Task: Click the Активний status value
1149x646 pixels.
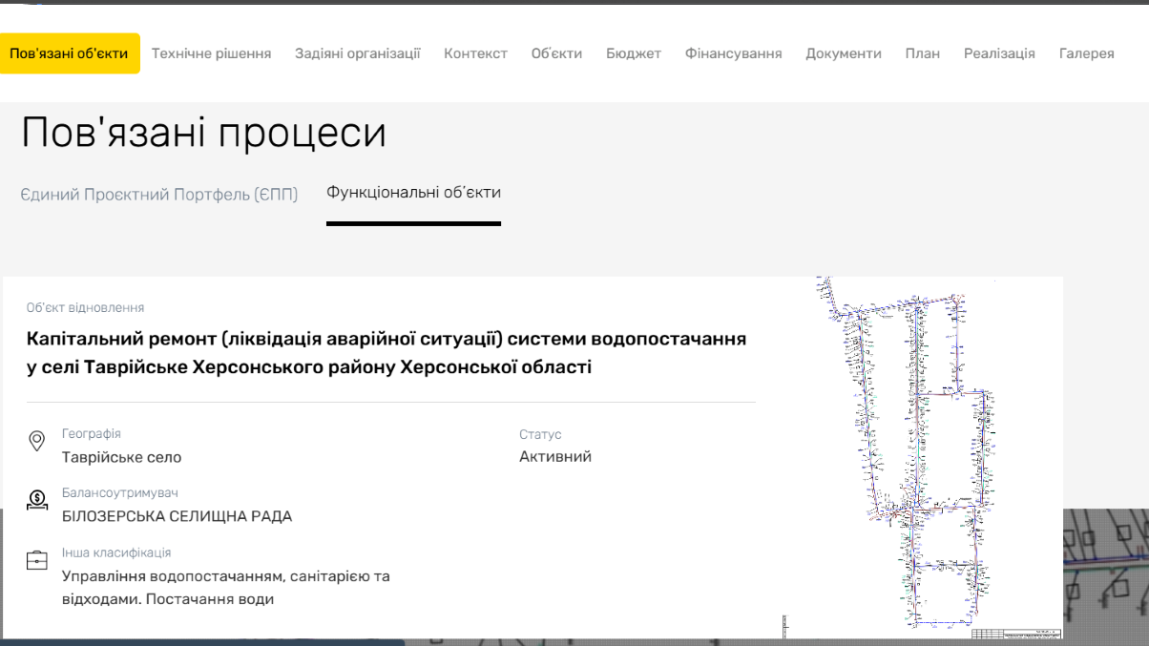Action: pos(555,456)
